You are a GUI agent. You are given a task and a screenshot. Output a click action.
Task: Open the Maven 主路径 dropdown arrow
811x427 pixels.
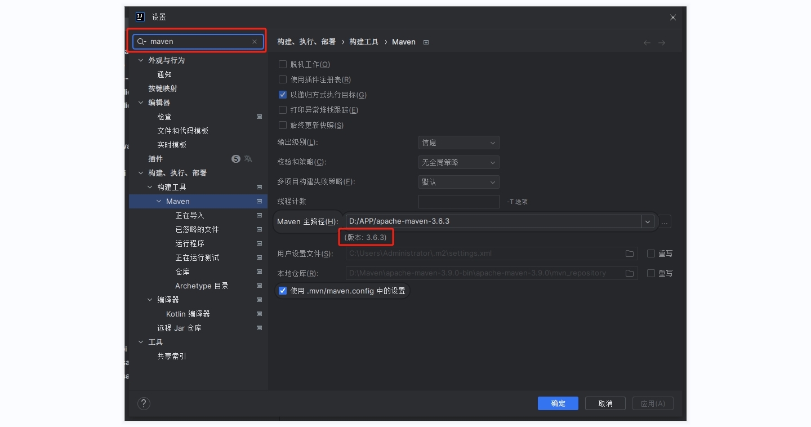pos(647,222)
